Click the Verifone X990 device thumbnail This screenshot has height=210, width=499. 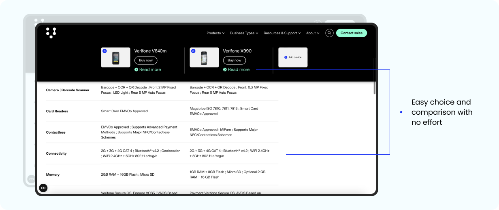pyautogui.click(x=205, y=57)
